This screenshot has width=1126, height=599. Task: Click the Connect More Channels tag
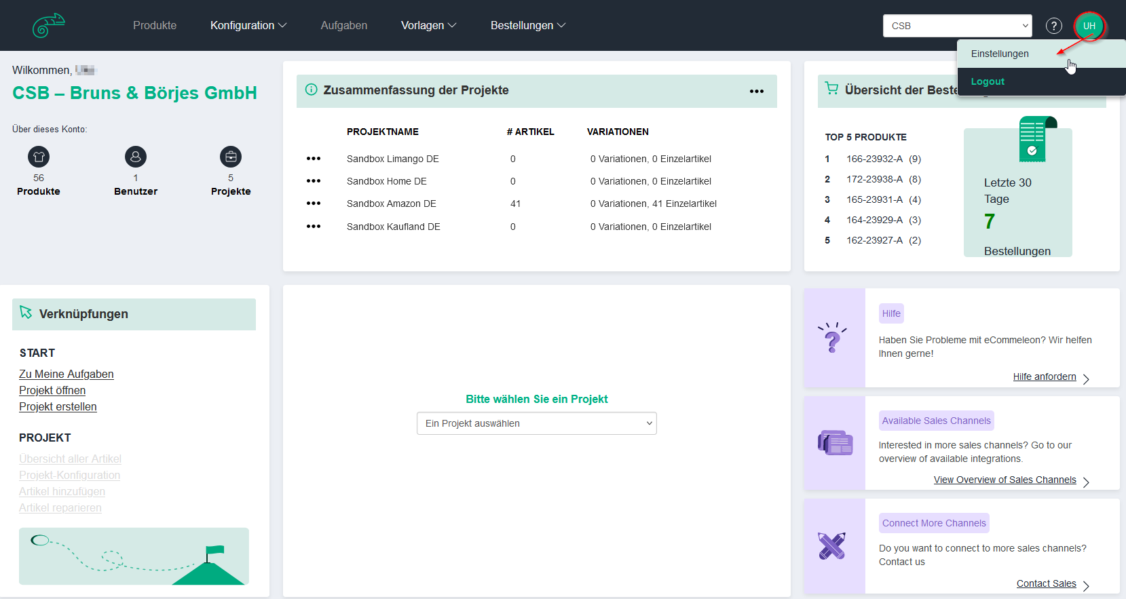pos(934,523)
